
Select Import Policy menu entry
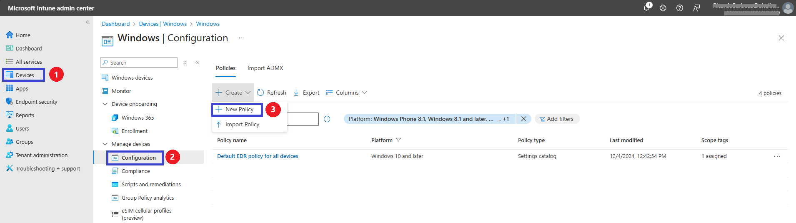pos(242,124)
